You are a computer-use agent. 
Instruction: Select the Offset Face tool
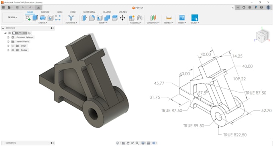point(115,18)
